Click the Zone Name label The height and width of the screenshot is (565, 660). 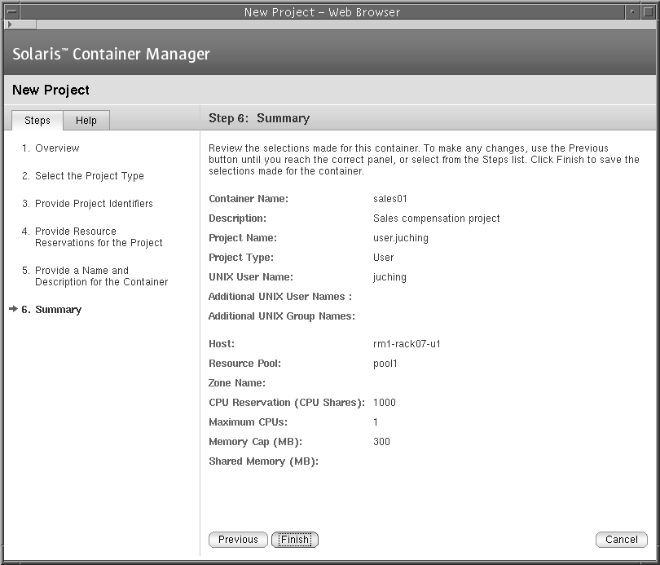(237, 383)
